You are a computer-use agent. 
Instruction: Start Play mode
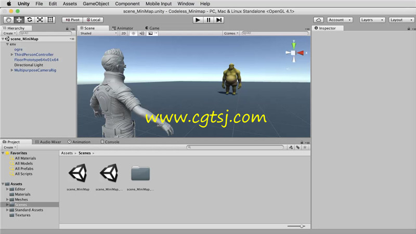pyautogui.click(x=198, y=20)
